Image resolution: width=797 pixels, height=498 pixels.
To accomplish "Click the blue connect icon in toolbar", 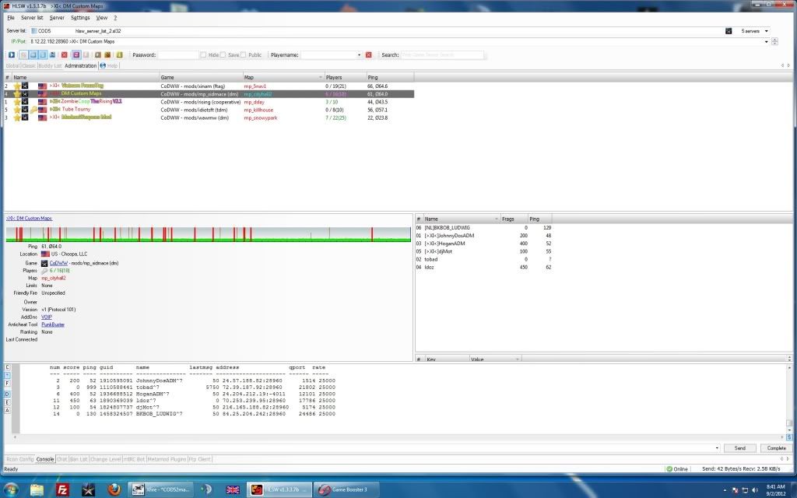I will (12, 55).
